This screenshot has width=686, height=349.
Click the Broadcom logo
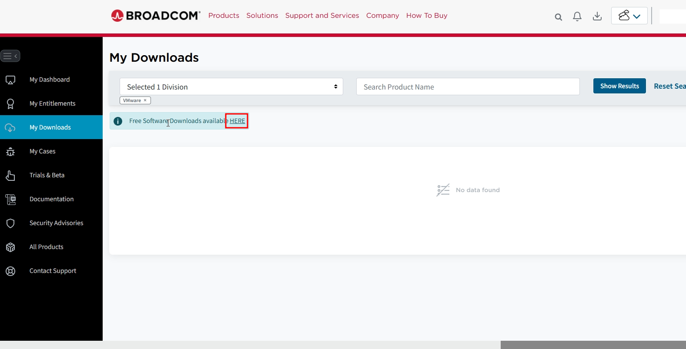coord(156,16)
